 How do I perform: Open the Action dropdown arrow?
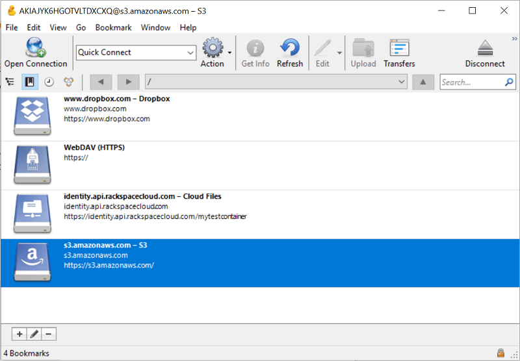[229, 53]
